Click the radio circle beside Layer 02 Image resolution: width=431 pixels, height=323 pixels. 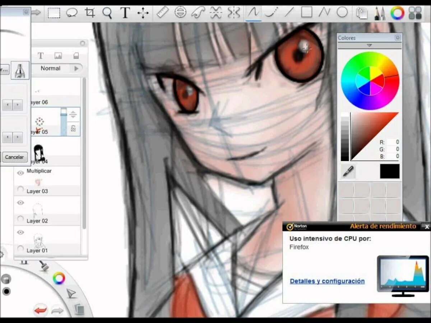[x=20, y=219]
